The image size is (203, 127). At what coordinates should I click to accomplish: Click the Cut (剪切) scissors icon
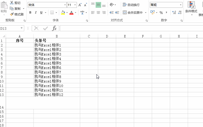[12, 3]
